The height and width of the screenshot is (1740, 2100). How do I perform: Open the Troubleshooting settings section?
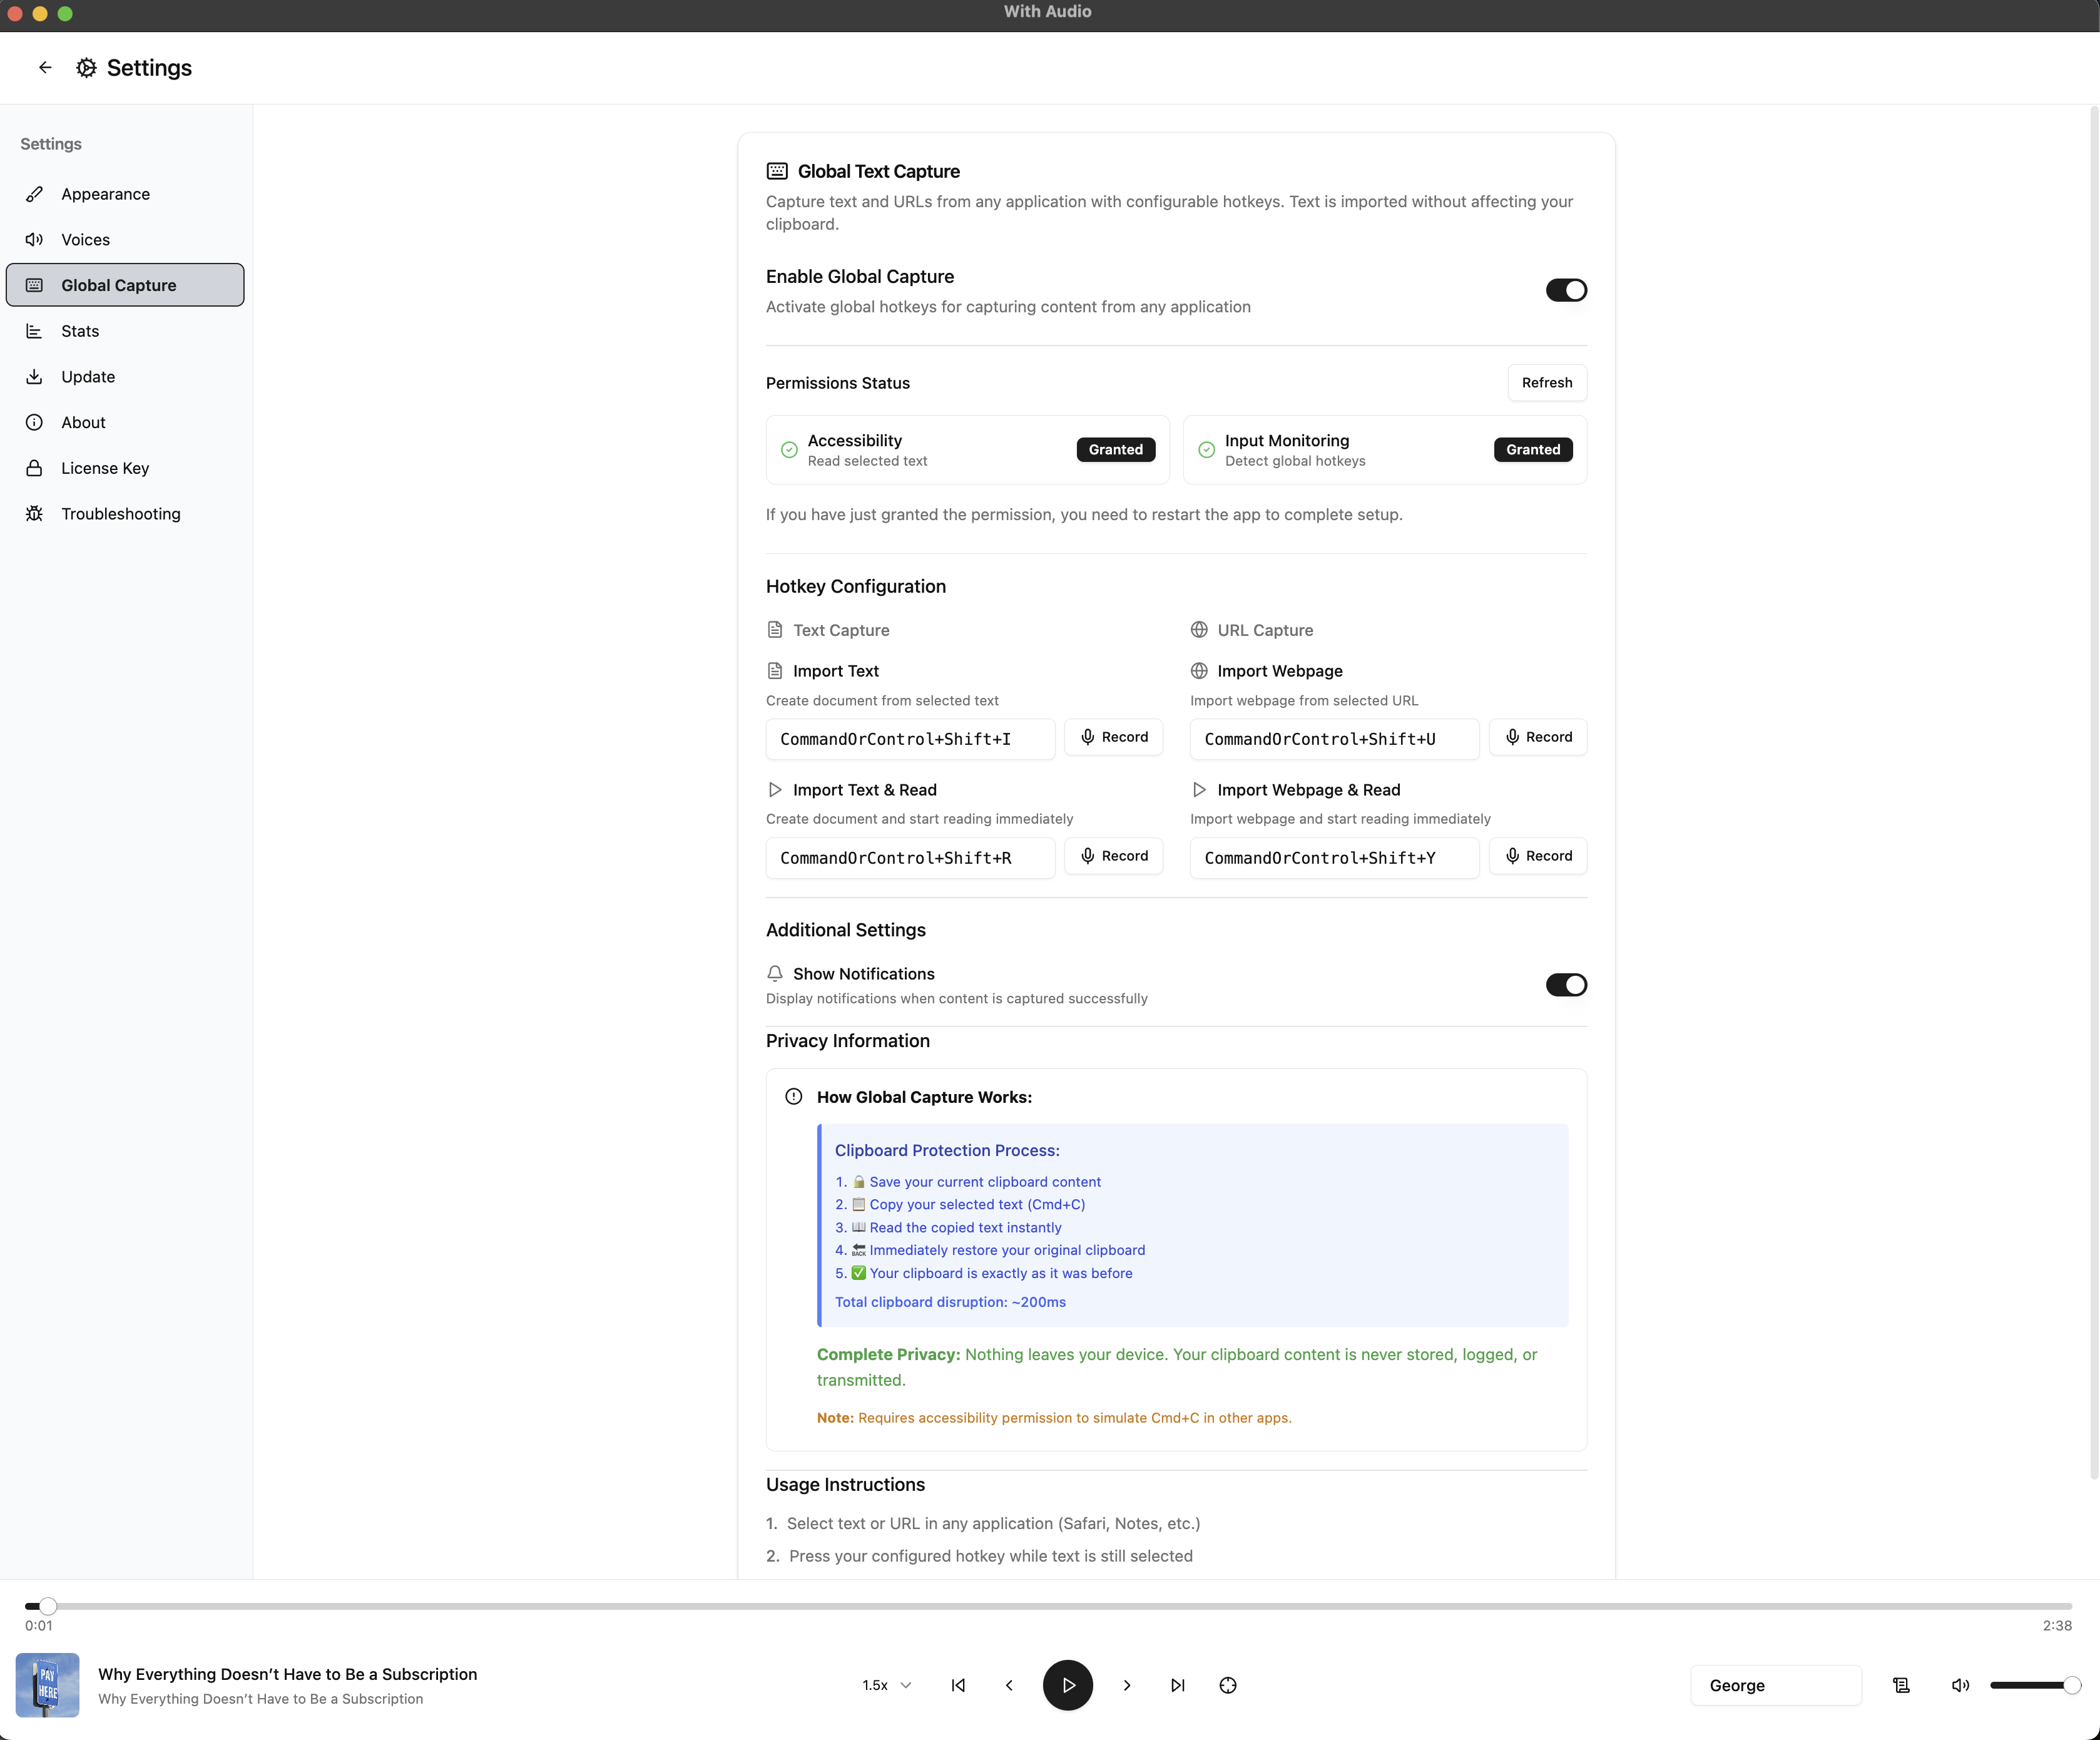(x=120, y=513)
